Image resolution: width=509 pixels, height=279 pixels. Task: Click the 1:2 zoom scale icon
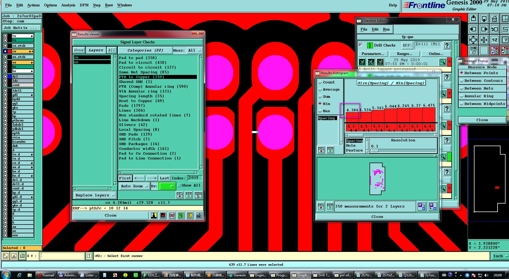(x=494, y=40)
